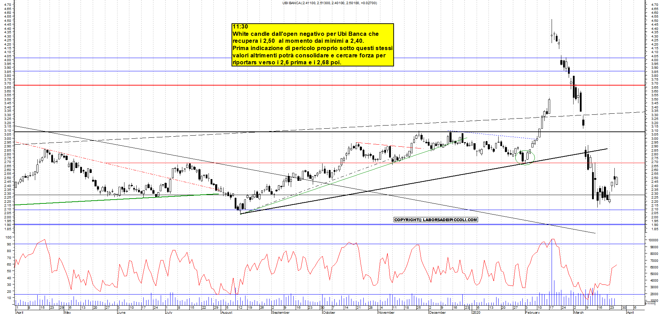
Task: Click the latest white candle near 2.50
Action: [616, 181]
